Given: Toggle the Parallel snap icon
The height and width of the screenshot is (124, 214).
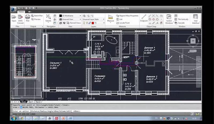Looking at the screenshot, I should click(154, 23).
